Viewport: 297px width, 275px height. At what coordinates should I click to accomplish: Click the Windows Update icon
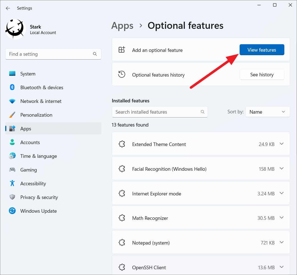pos(12,211)
